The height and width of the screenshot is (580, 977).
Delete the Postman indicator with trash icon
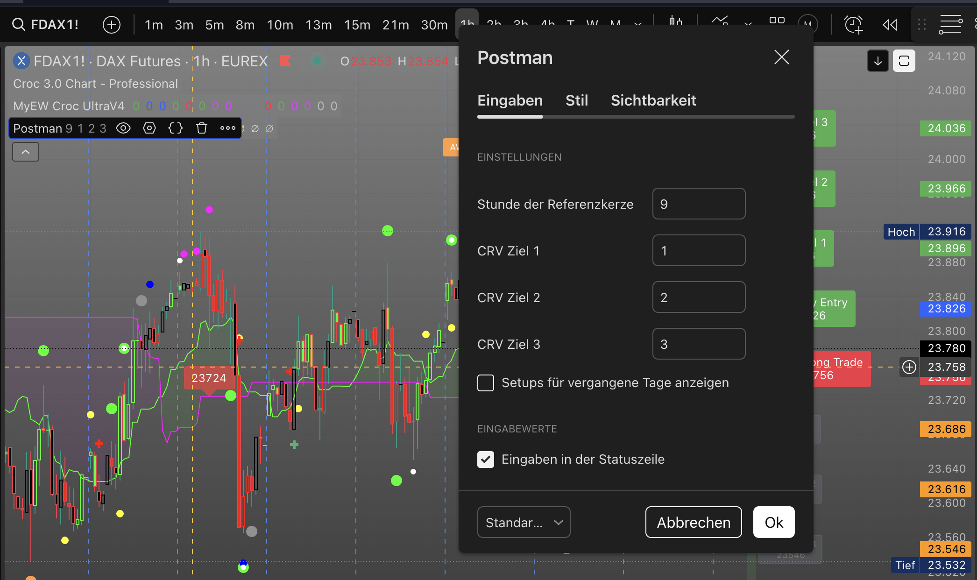pos(202,128)
